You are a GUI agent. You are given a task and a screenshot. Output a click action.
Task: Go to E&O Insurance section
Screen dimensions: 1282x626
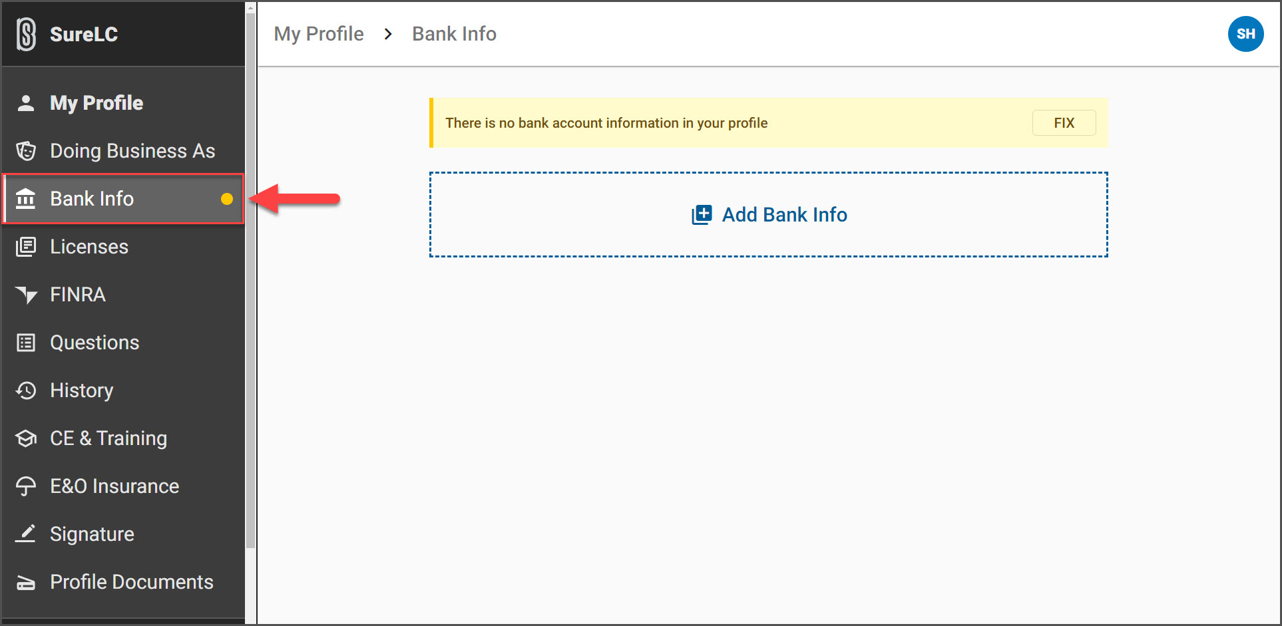(124, 486)
